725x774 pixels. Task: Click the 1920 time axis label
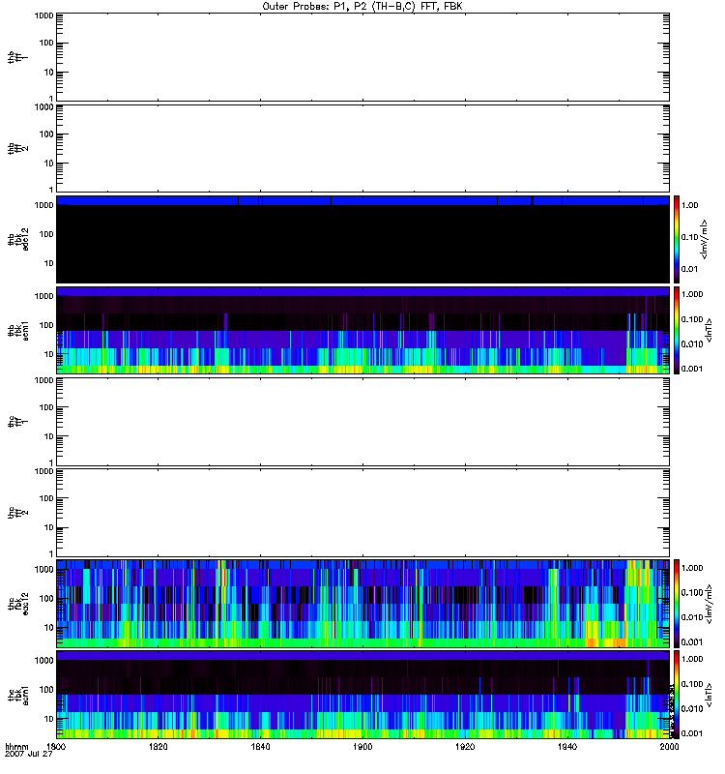(465, 748)
